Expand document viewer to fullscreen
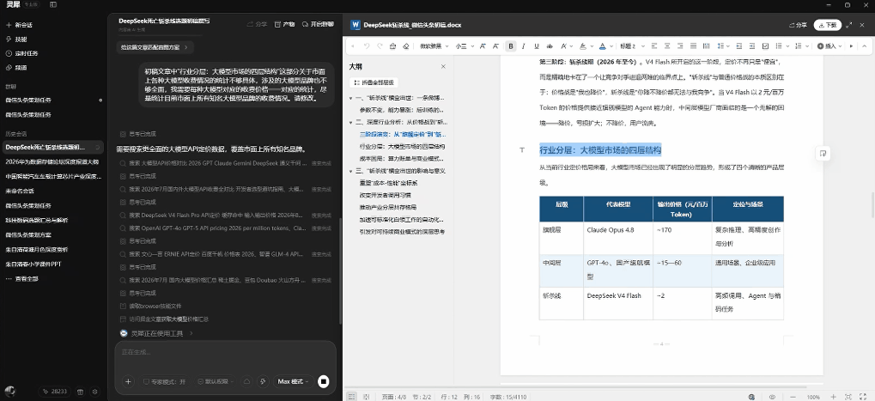This screenshot has width=875, height=401. pyautogui.click(x=848, y=25)
